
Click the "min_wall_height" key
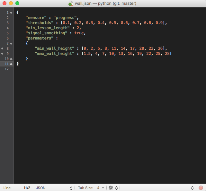coord(55,48)
